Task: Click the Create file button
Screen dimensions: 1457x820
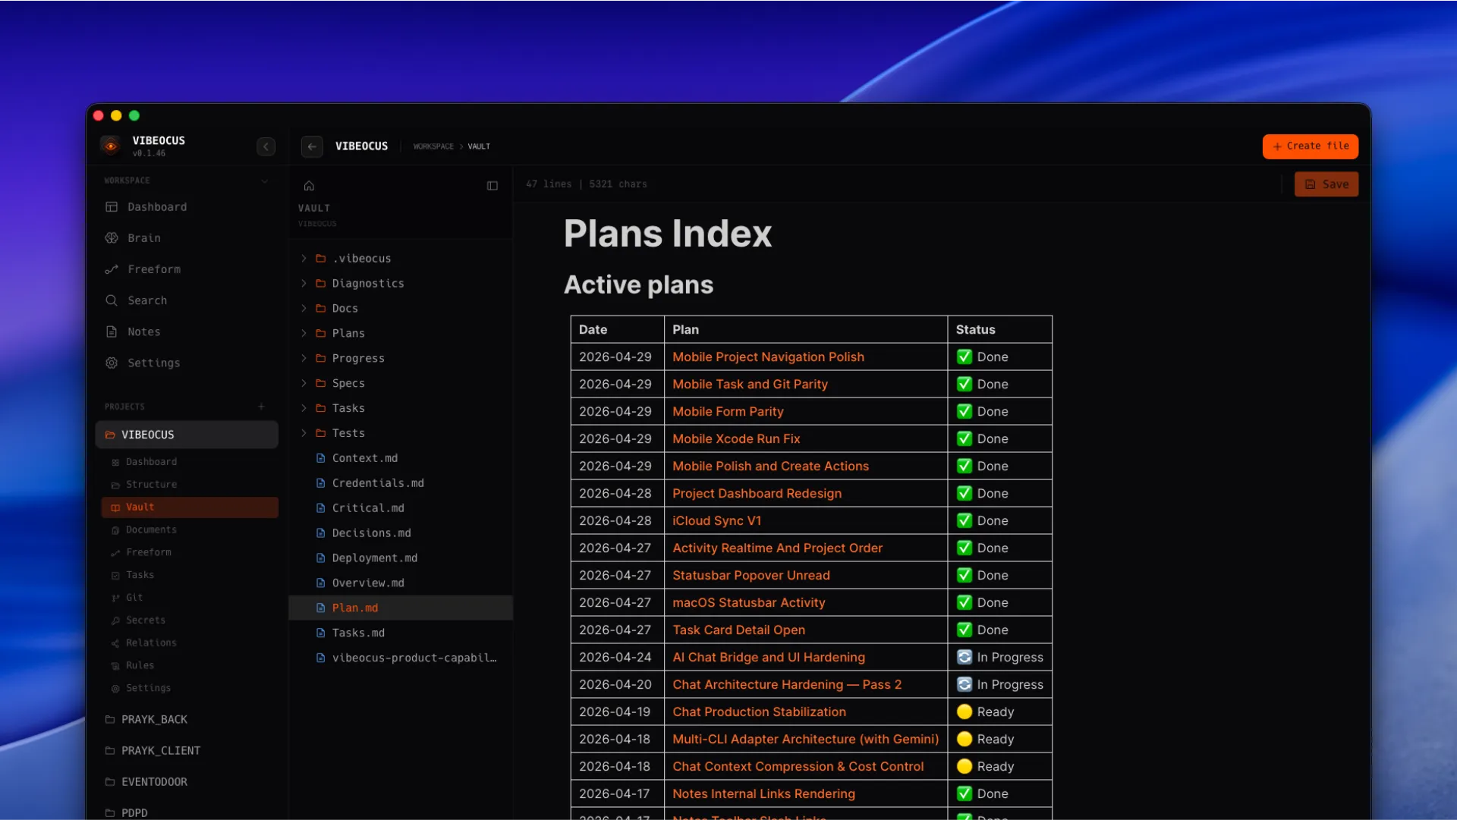Action: 1311,146
